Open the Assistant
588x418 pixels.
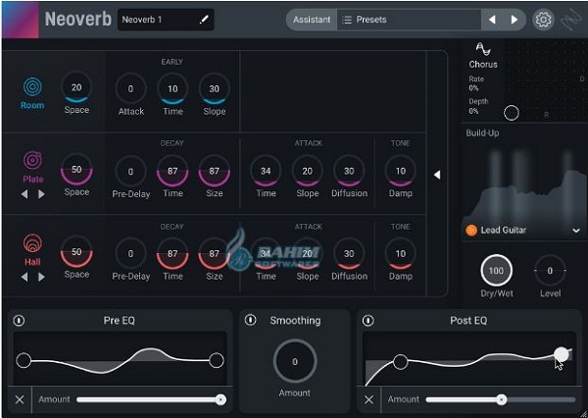point(312,20)
